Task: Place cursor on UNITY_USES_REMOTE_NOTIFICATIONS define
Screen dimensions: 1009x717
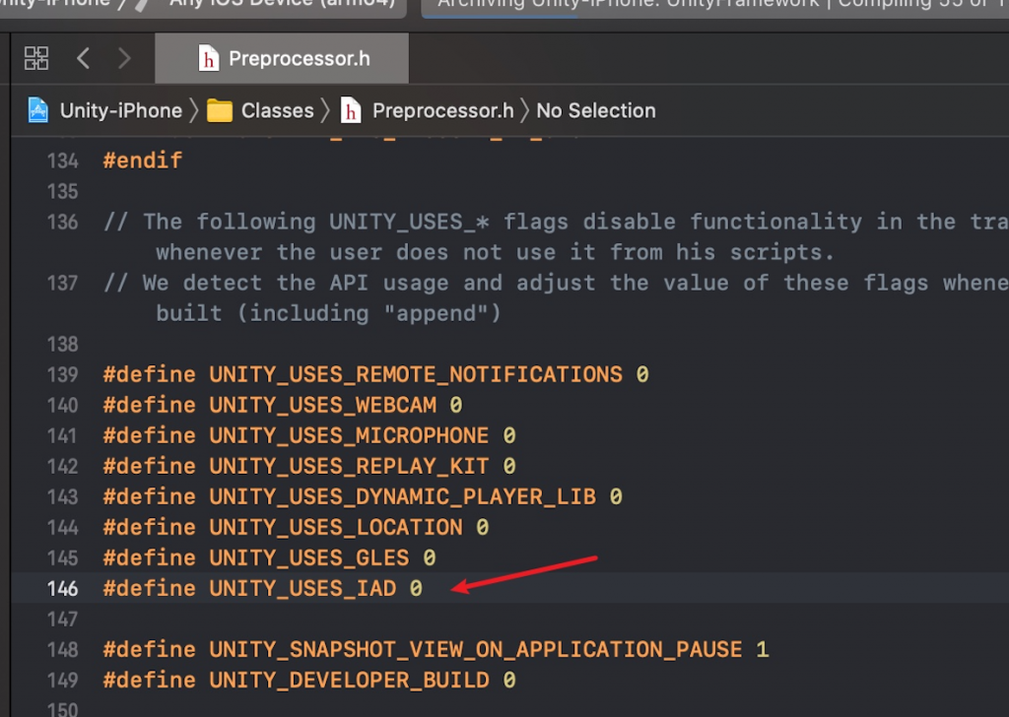Action: pyautogui.click(x=415, y=375)
